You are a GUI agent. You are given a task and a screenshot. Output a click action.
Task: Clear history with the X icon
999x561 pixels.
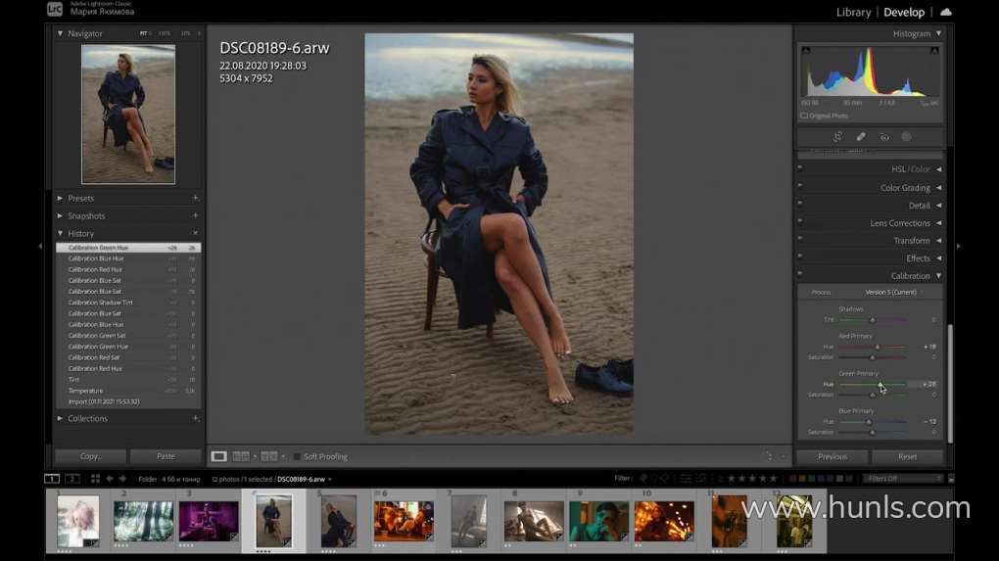[195, 233]
